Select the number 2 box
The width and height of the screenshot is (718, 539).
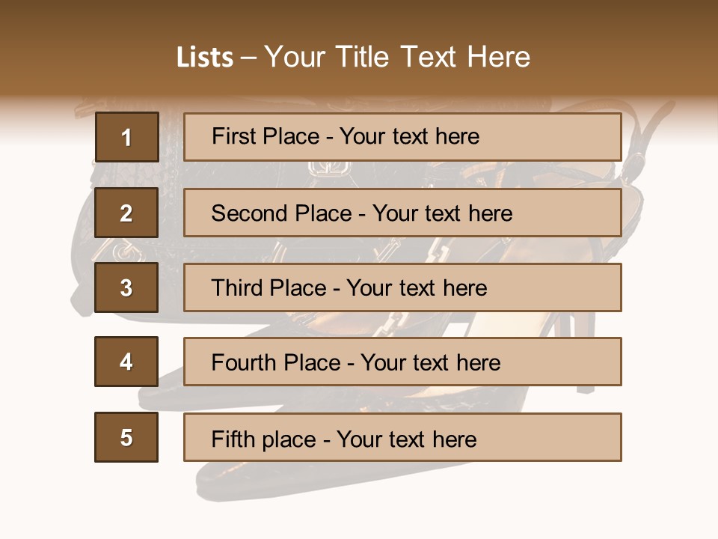click(126, 213)
